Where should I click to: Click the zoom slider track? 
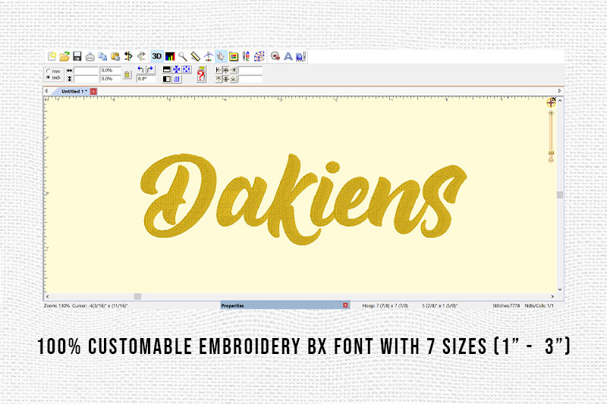(551, 133)
